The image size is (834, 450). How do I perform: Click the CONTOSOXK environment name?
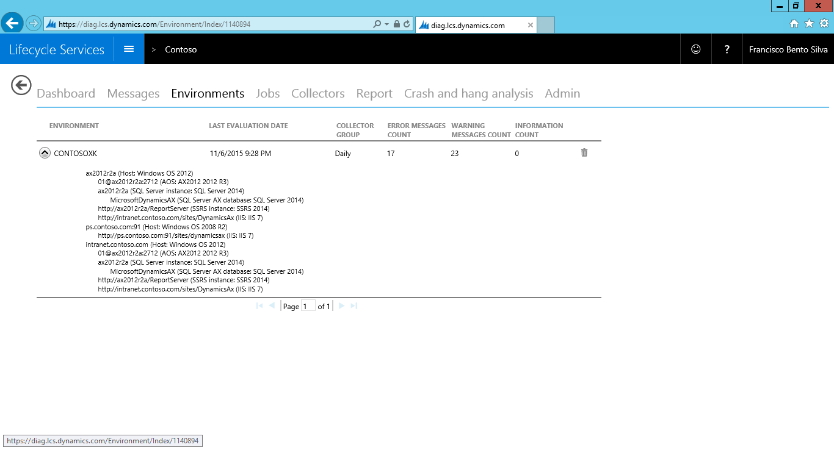click(76, 154)
